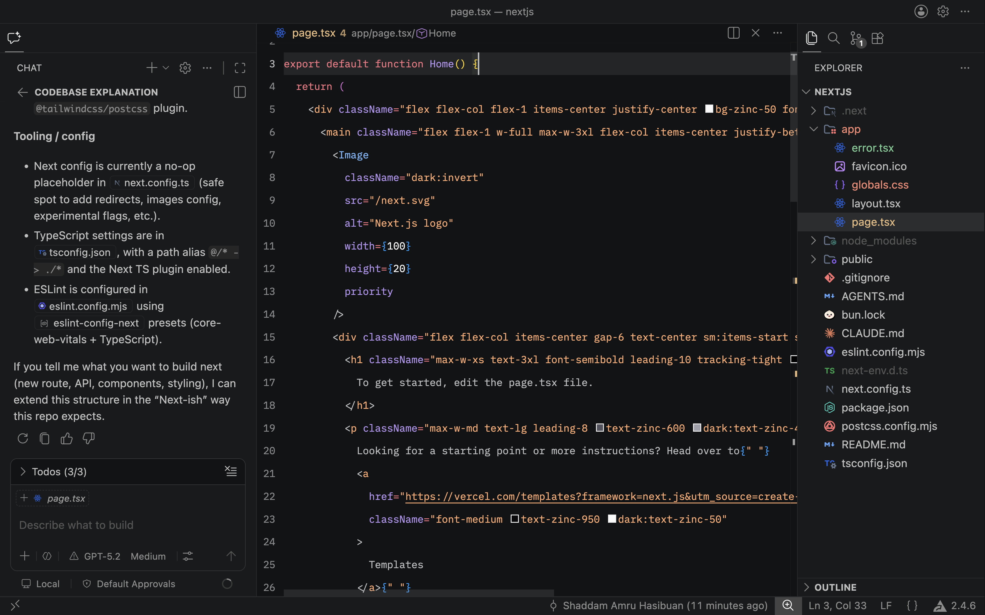
Task: Open new chat dropdown arrow
Action: click(x=166, y=68)
